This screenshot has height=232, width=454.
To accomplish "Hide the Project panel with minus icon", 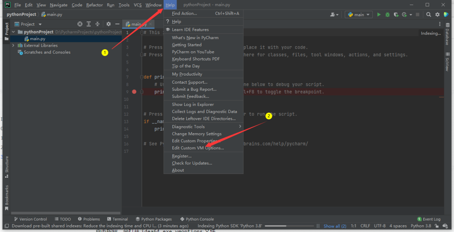I will click(x=117, y=24).
